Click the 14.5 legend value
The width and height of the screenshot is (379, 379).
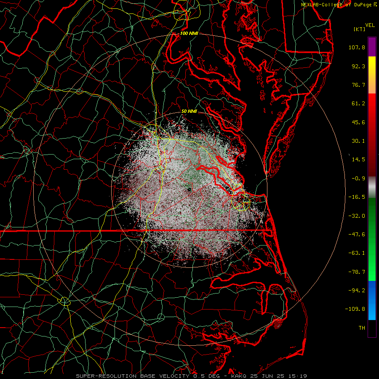pyautogui.click(x=358, y=160)
